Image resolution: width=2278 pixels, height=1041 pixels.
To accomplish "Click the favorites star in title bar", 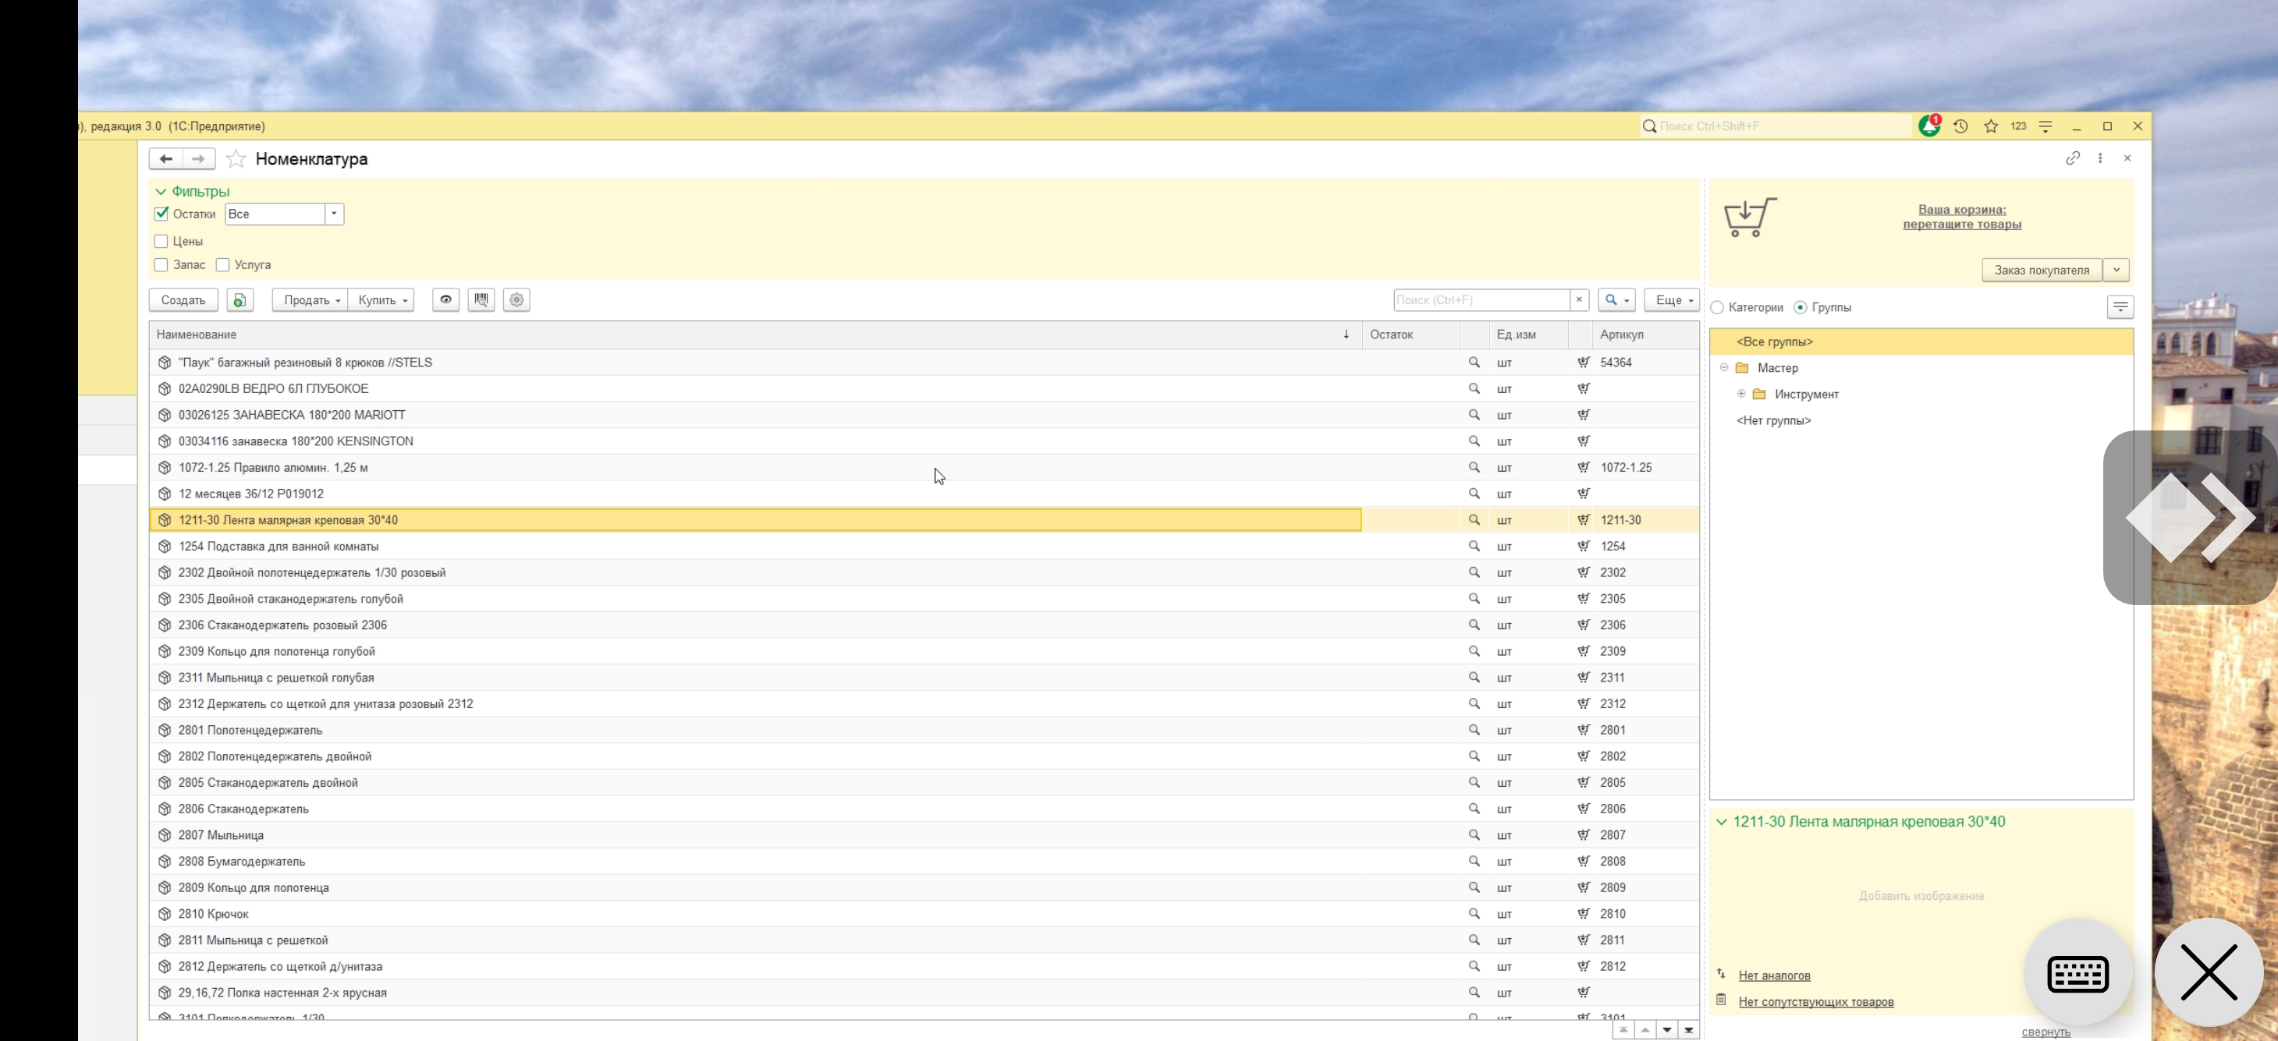I will pos(1991,126).
